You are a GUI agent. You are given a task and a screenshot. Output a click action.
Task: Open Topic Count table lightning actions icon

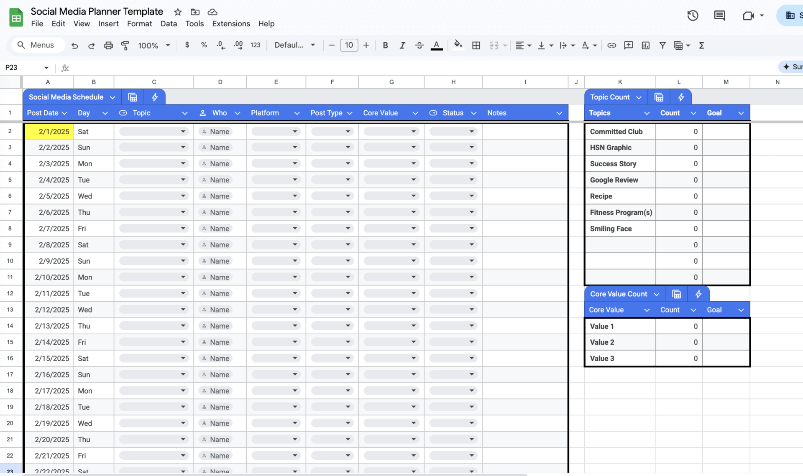point(681,97)
